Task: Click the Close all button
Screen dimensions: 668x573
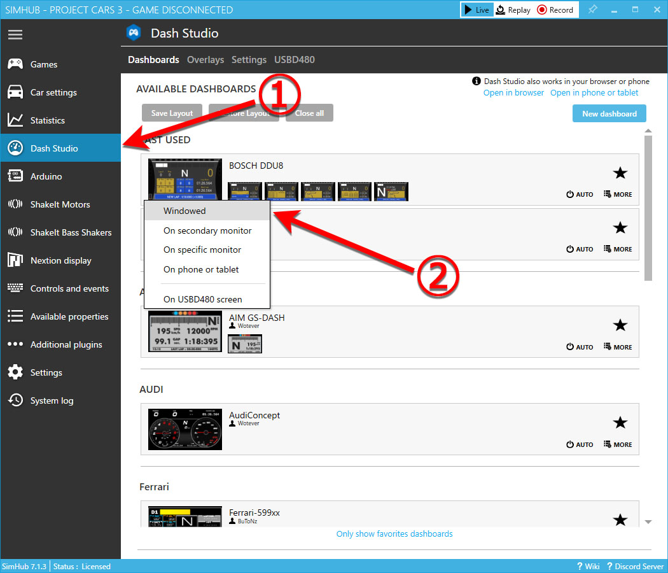Action: click(309, 113)
